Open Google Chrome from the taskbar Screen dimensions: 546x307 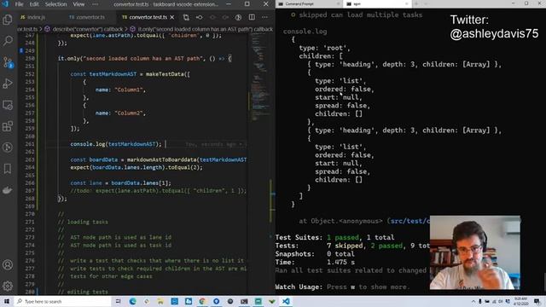pyautogui.click(x=202, y=301)
